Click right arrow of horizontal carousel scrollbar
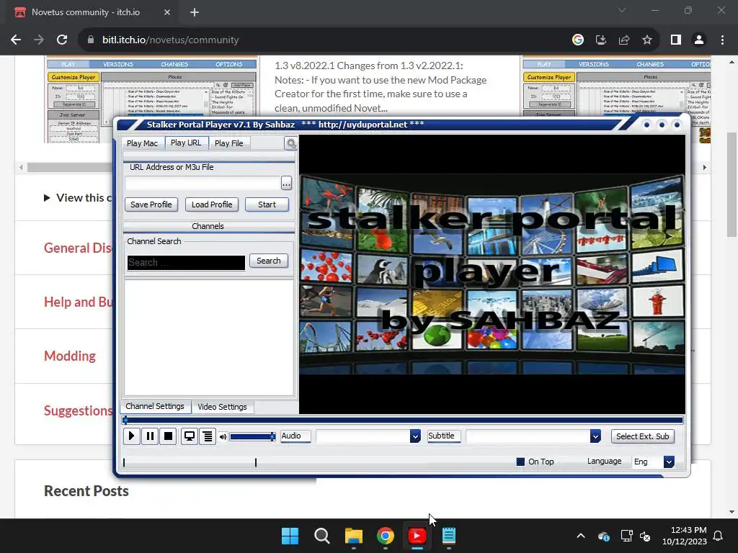 (x=705, y=167)
